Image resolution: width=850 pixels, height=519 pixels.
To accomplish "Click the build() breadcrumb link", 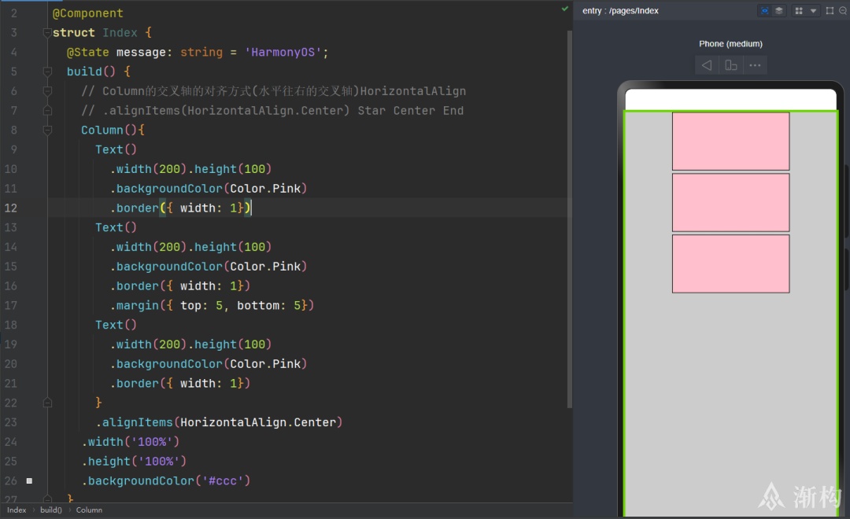I will coord(51,510).
